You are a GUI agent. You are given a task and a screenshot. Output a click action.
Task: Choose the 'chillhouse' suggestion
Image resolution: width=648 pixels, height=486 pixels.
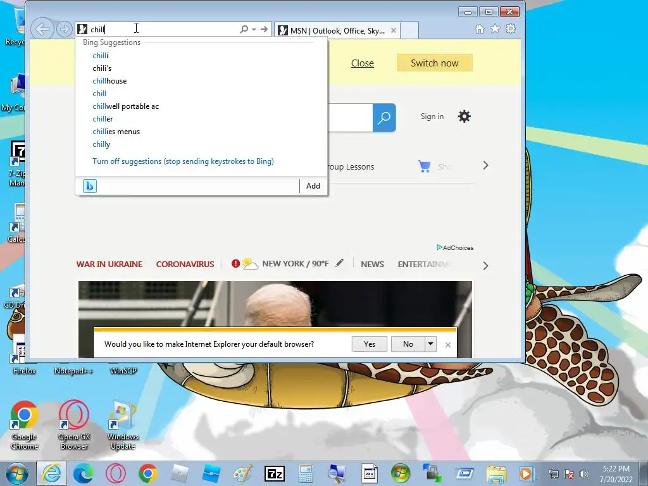[109, 81]
